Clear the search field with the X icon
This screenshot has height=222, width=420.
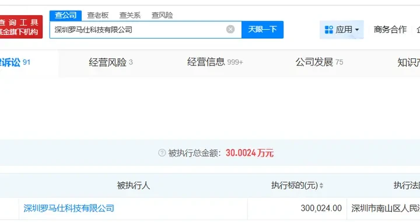230,29
